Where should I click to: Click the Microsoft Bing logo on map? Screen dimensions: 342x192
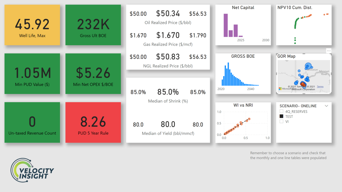pyautogui.click(x=280, y=89)
